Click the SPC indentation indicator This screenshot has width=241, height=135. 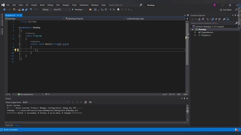pyautogui.click(x=179, y=94)
